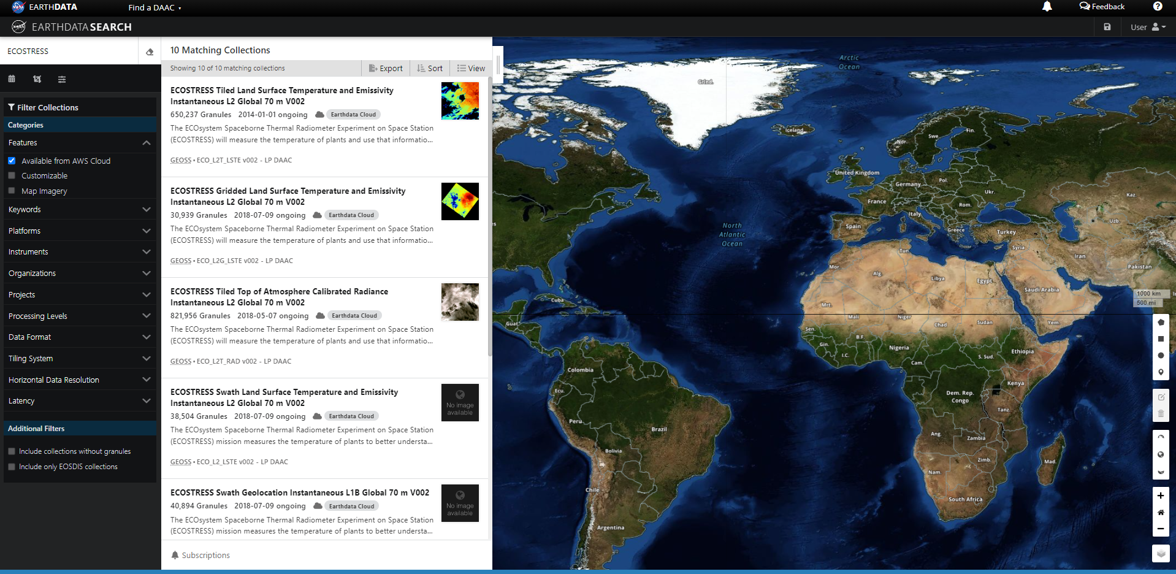Zoom out on the map

(1161, 529)
